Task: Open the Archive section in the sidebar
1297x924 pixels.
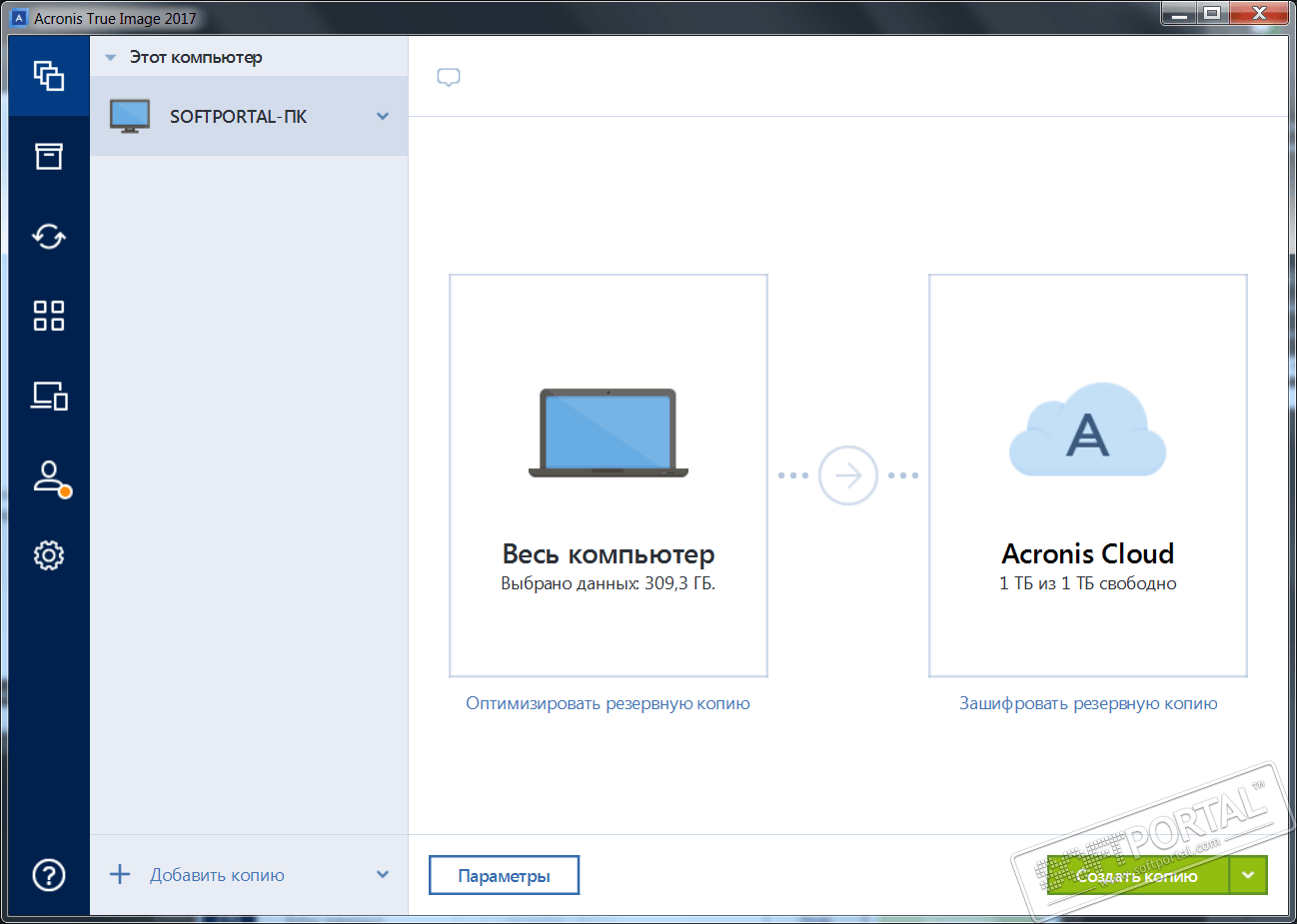Action: coord(48,156)
